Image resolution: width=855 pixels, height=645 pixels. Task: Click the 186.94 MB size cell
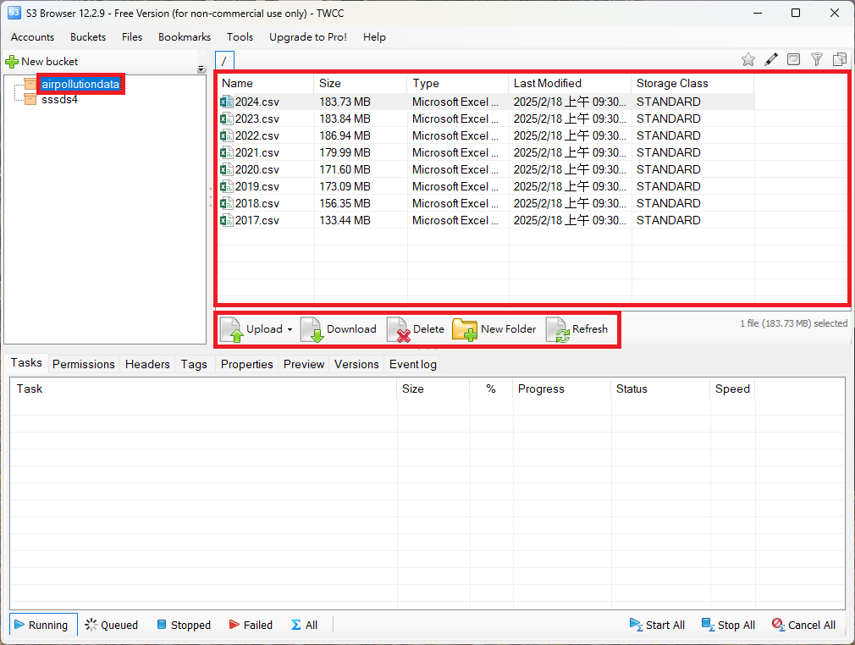coord(345,135)
